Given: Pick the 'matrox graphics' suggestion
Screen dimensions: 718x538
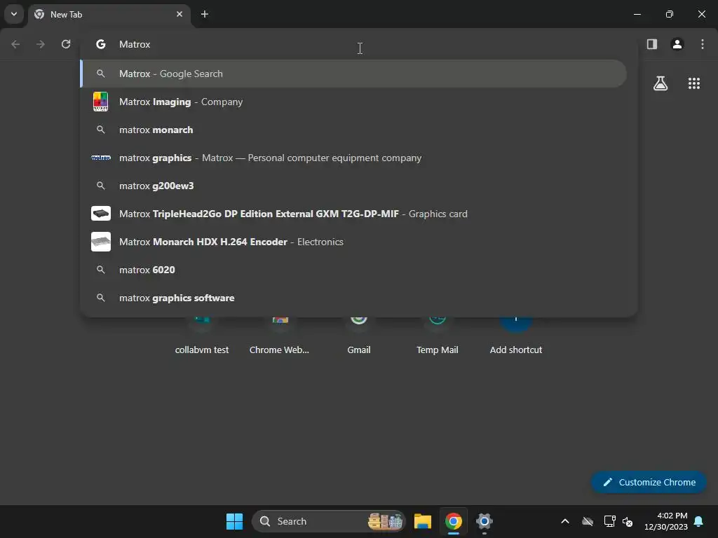Looking at the screenshot, I should [353, 158].
